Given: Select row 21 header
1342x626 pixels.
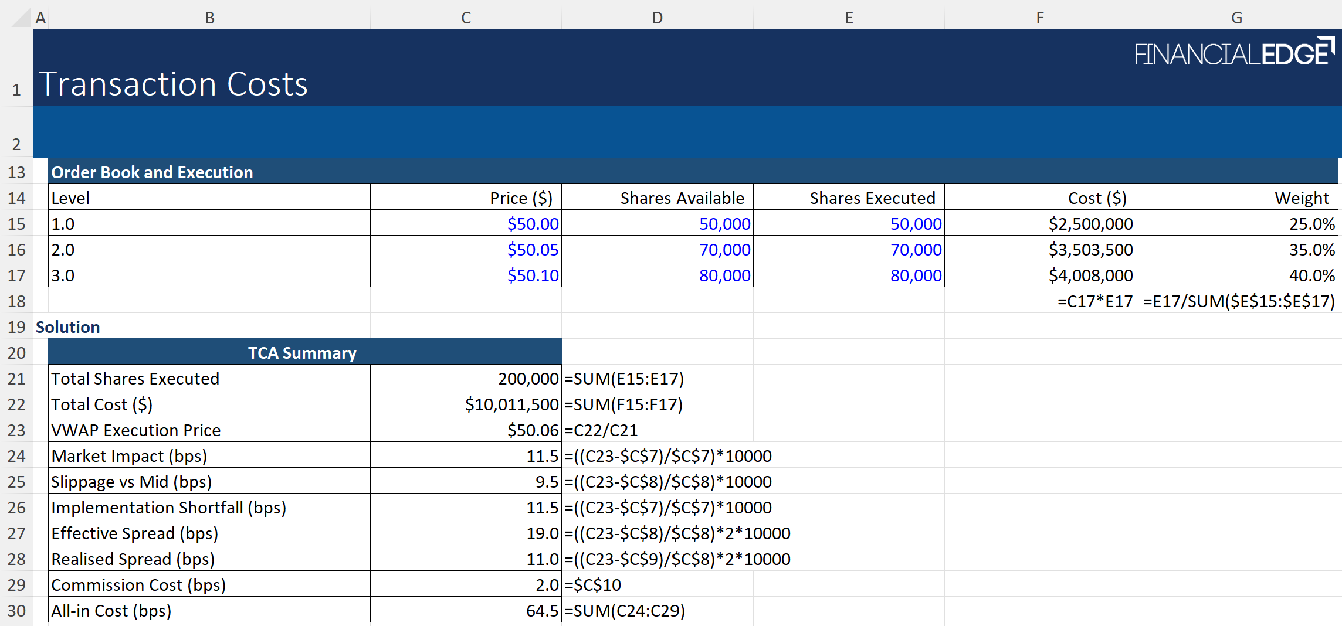Looking at the screenshot, I should 16,379.
